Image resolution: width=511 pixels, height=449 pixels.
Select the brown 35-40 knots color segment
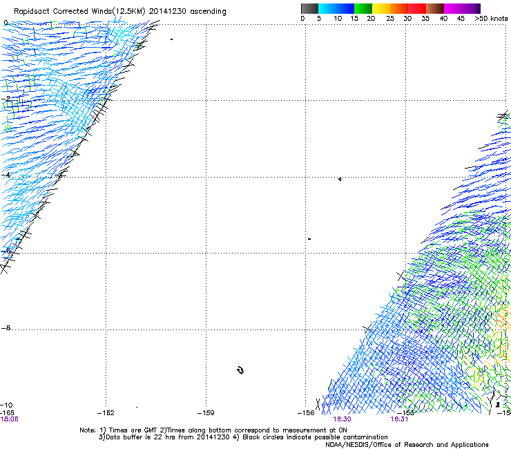435,8
